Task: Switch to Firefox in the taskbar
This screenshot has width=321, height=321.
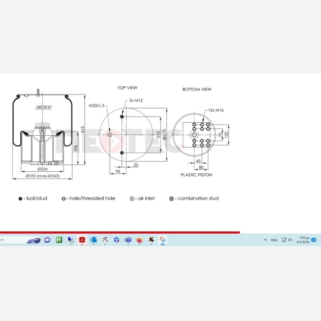Action: pyautogui.click(x=140, y=240)
